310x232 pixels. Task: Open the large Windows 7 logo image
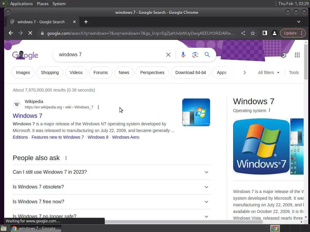(261, 147)
